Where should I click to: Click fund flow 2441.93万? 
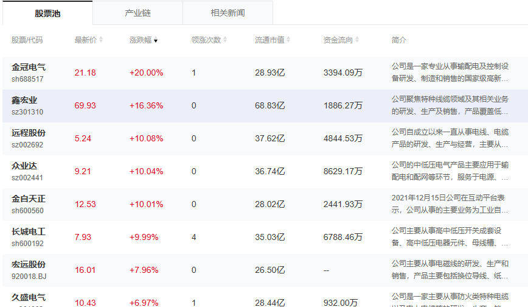click(x=343, y=204)
